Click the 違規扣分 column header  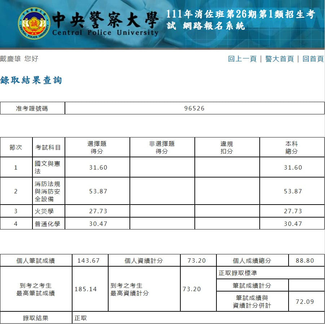tap(227, 147)
